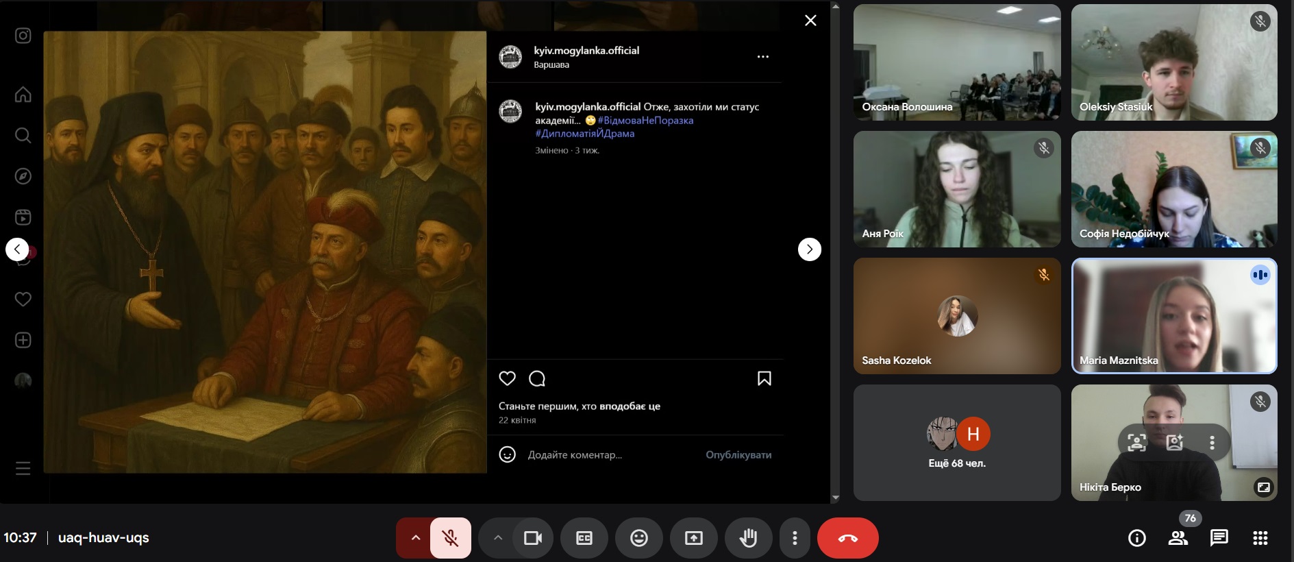The image size is (1294, 562).
Task: Select Oleksiy Stasiuk video tile
Action: click(1174, 62)
